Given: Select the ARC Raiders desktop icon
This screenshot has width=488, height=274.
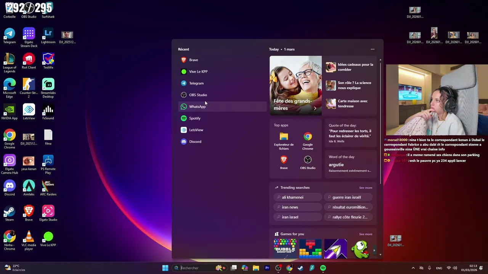Looking at the screenshot, I should (48, 188).
